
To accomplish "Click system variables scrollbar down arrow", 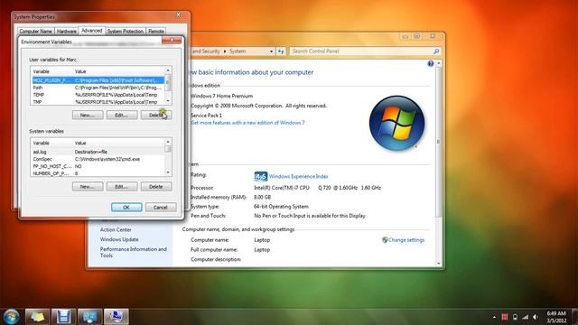I will (168, 172).
